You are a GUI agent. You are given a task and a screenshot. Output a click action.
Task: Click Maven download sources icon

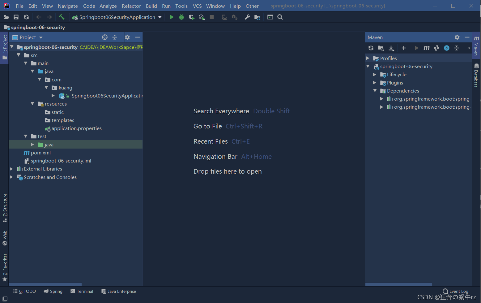coord(391,48)
